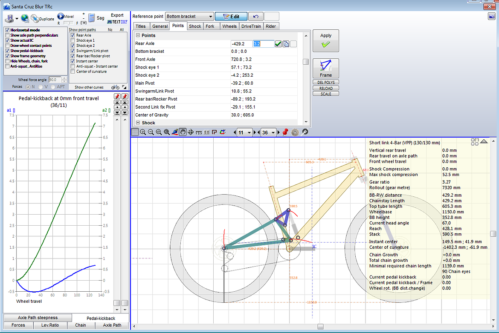
Task: Click the left red pushpin above graph
Action: [x=117, y=96]
